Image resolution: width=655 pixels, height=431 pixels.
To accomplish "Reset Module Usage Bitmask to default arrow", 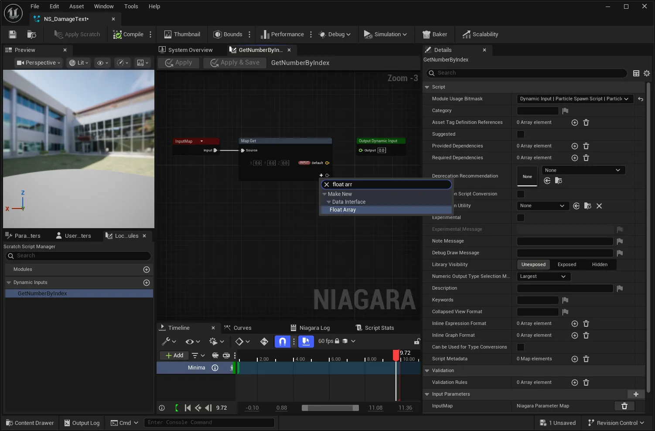I will click(x=641, y=99).
